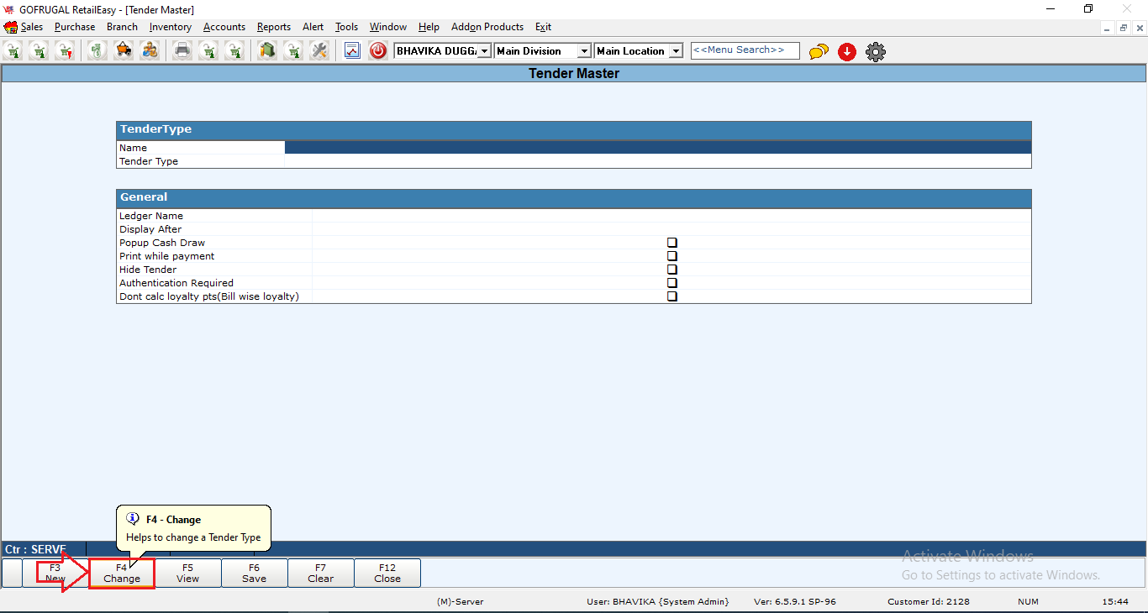The height and width of the screenshot is (613, 1148).
Task: Close the inner Tender Master child window
Action: (1139, 28)
